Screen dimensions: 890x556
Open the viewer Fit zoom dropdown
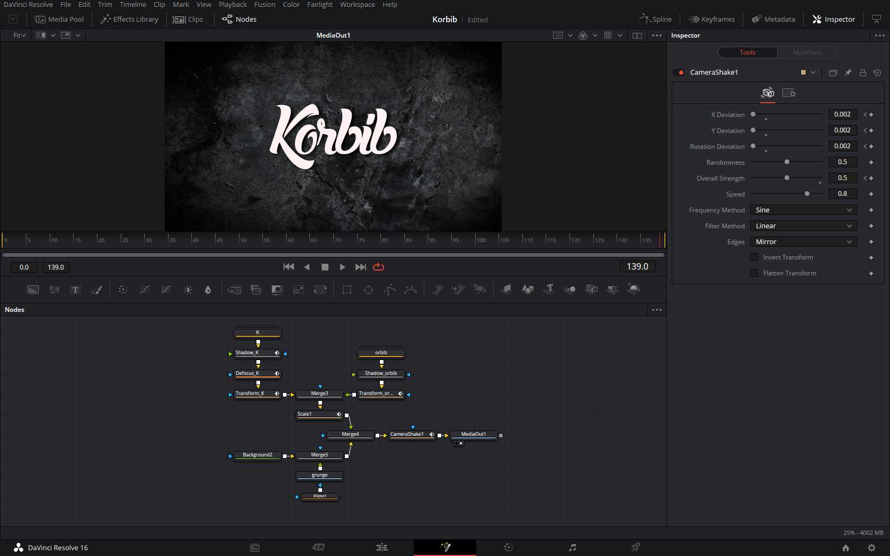click(x=20, y=35)
